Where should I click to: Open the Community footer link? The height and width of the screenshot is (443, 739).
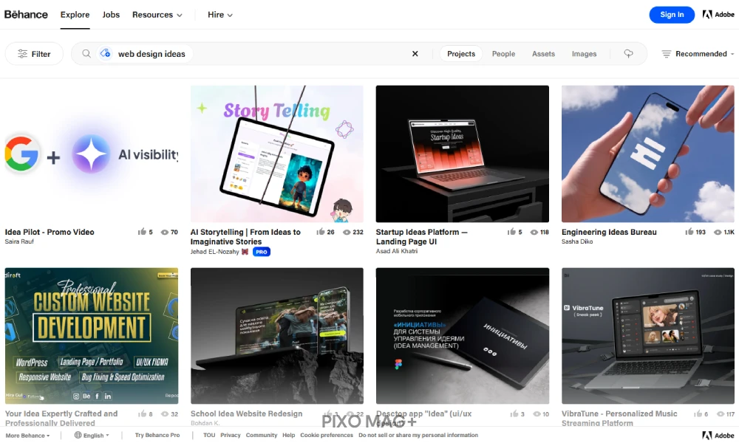pyautogui.click(x=262, y=435)
